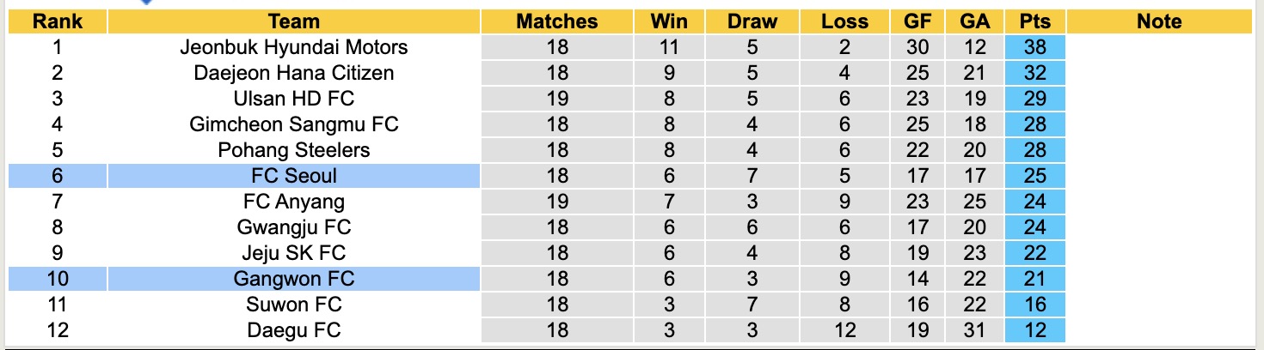Select the Matches column header

(556, 21)
